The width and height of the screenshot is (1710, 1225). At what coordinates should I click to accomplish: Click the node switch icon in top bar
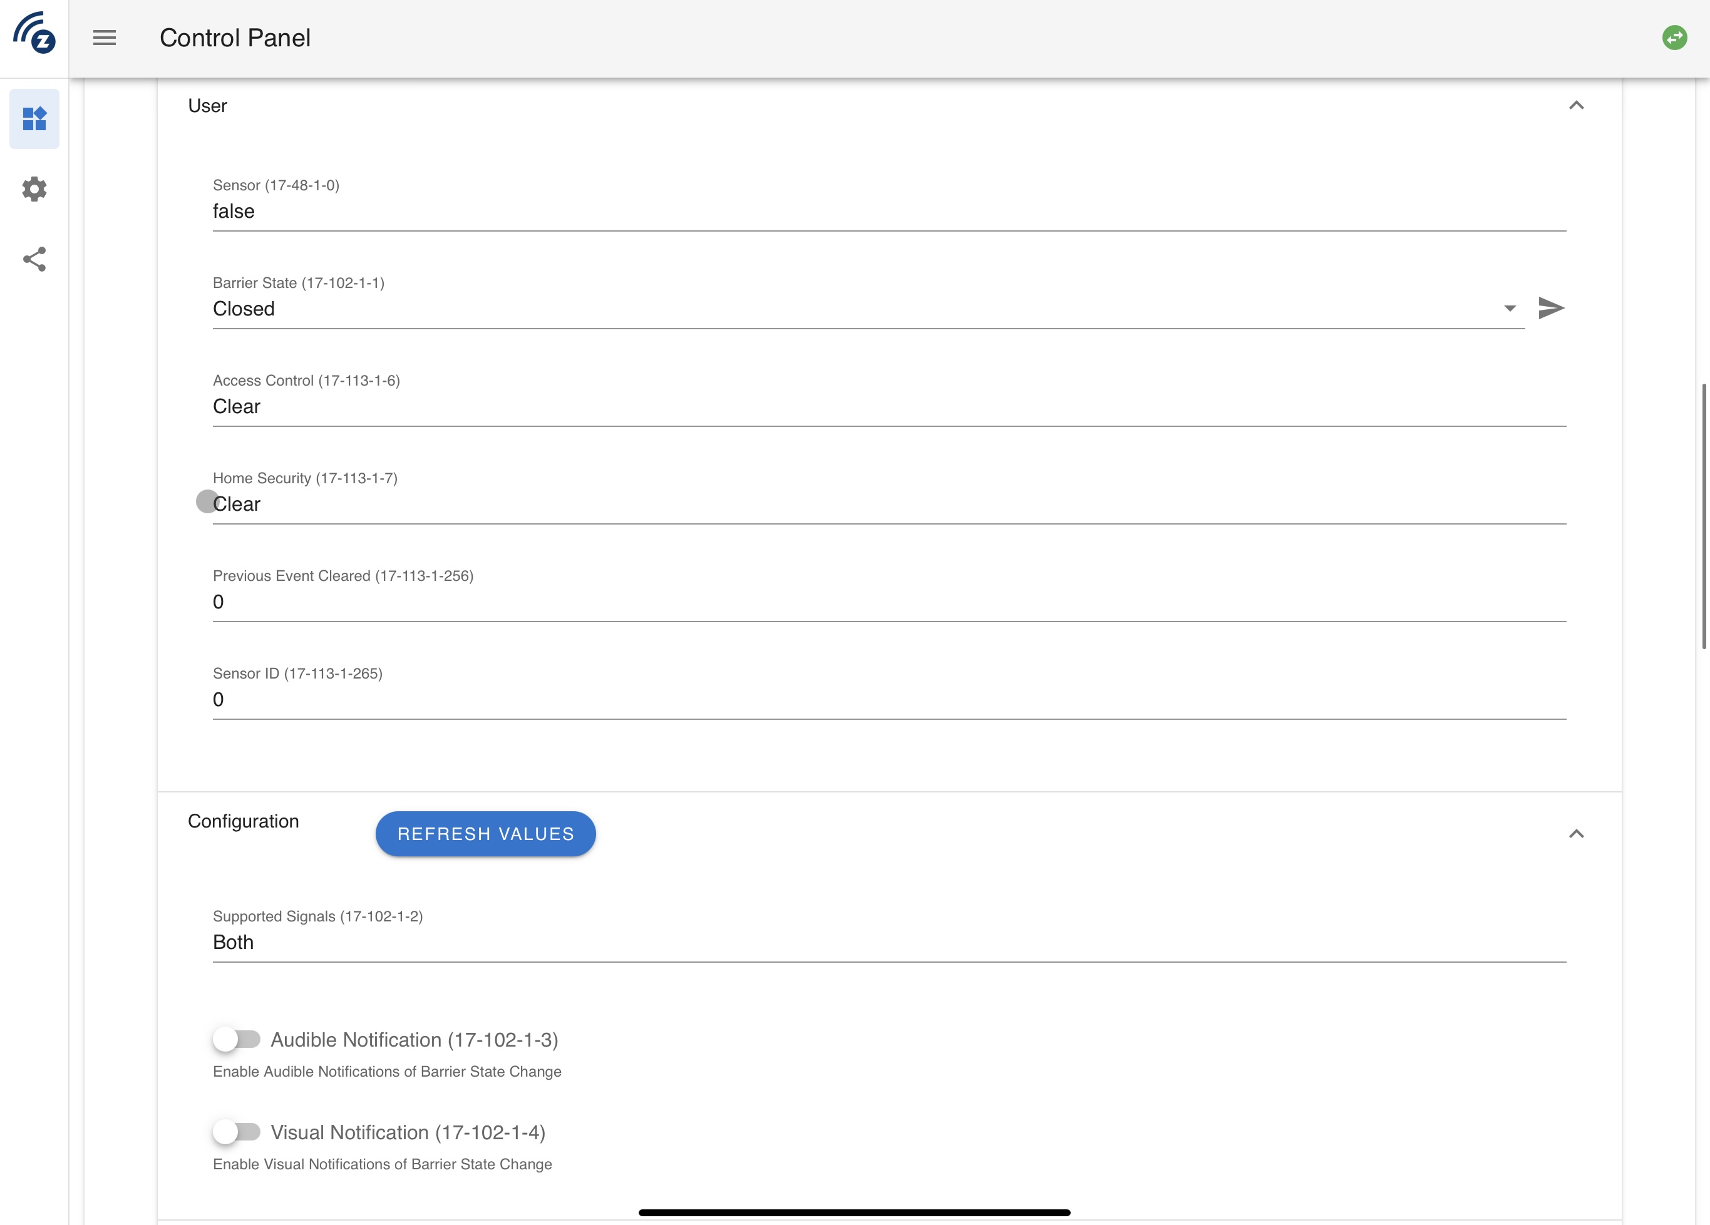tap(1676, 36)
